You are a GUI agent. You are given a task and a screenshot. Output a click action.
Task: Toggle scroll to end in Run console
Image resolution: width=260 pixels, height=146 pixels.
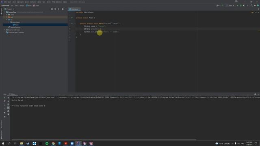tap(8, 108)
